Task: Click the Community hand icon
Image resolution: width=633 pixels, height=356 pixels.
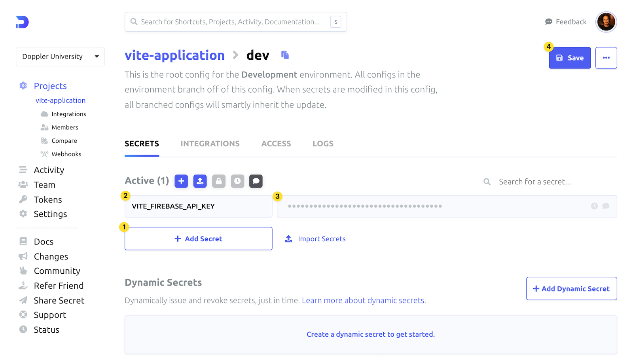Action: (23, 271)
